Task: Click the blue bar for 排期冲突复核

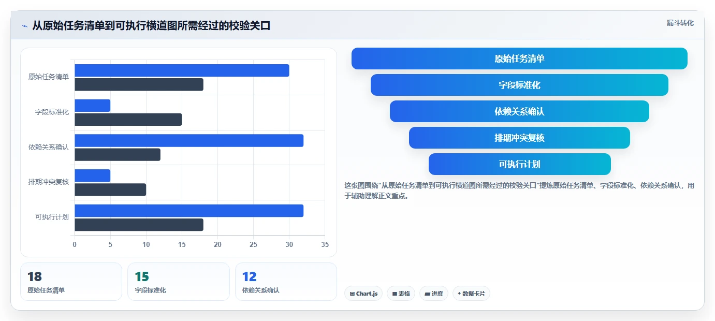Action: point(92,176)
